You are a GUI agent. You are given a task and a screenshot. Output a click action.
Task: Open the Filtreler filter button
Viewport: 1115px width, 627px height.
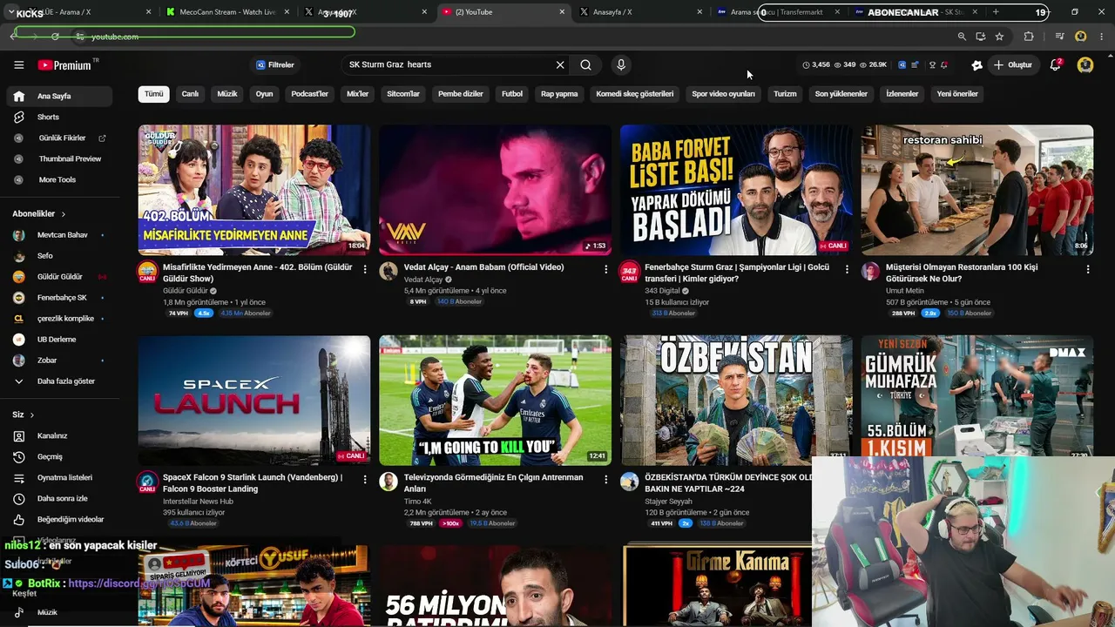coord(274,64)
